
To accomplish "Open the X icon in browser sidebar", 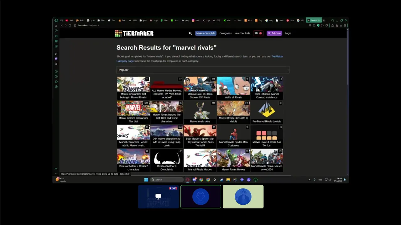I will (x=56, y=64).
